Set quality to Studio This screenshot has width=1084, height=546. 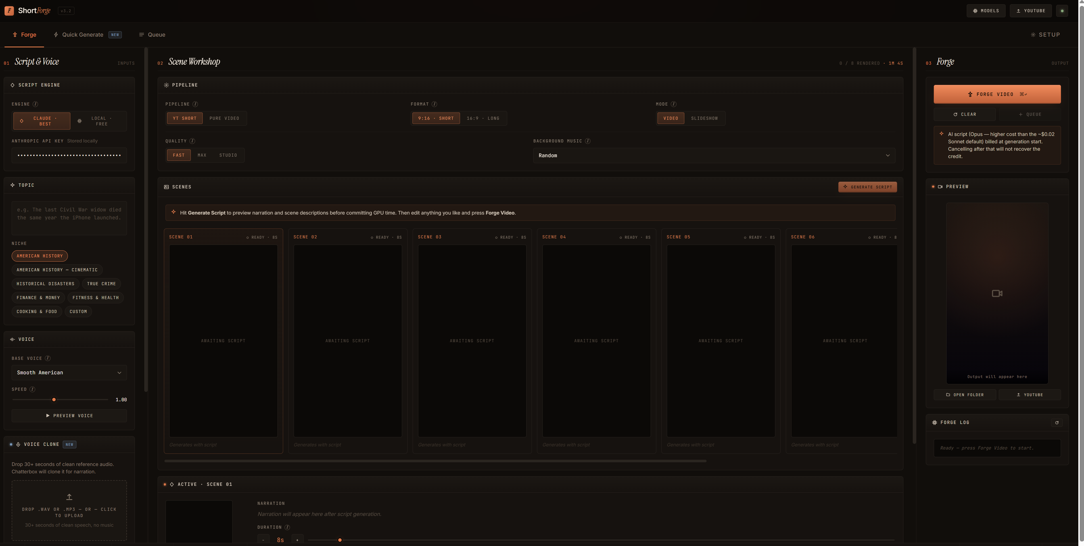pos(228,156)
